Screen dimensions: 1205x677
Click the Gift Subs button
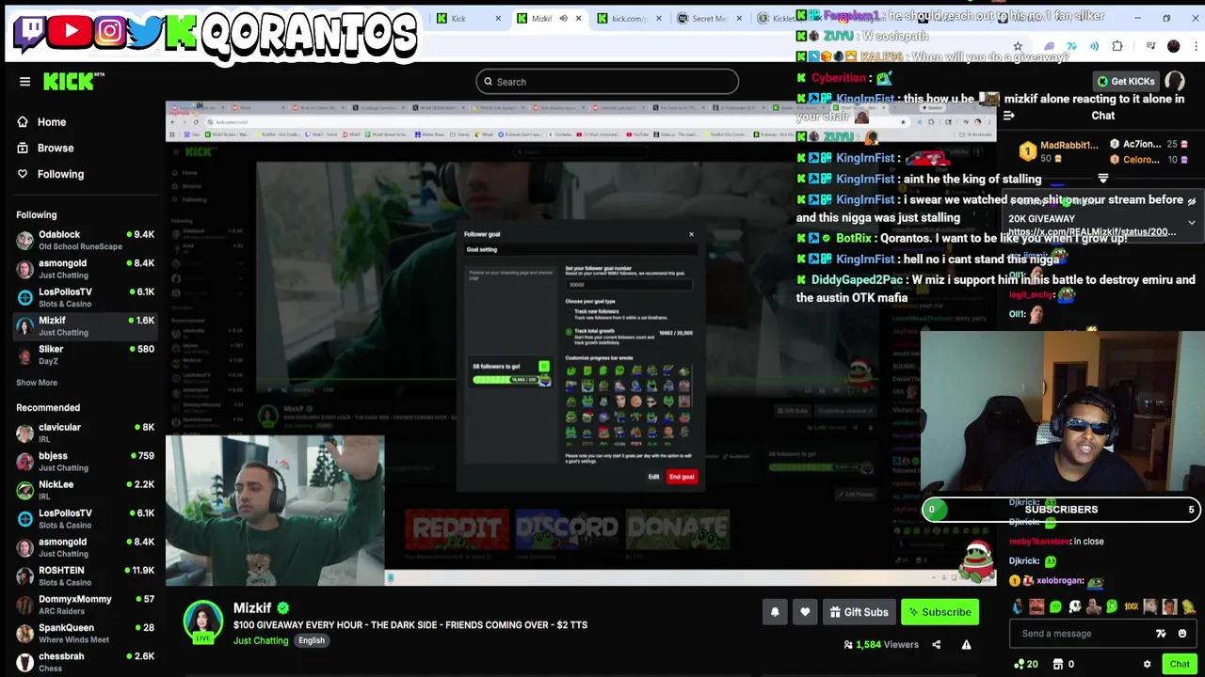(x=859, y=612)
